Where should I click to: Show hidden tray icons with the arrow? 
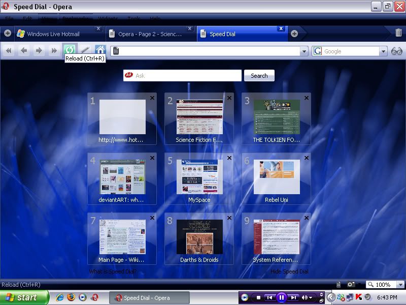(331, 297)
